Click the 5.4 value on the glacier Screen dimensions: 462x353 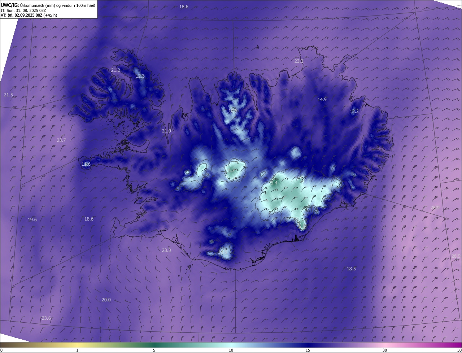point(274,183)
